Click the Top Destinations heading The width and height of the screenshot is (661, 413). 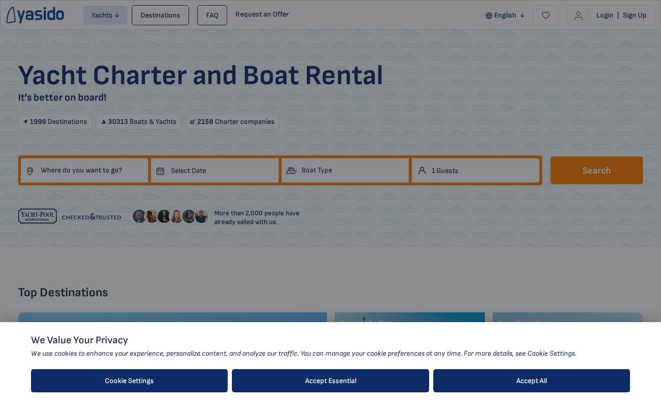coord(63,293)
